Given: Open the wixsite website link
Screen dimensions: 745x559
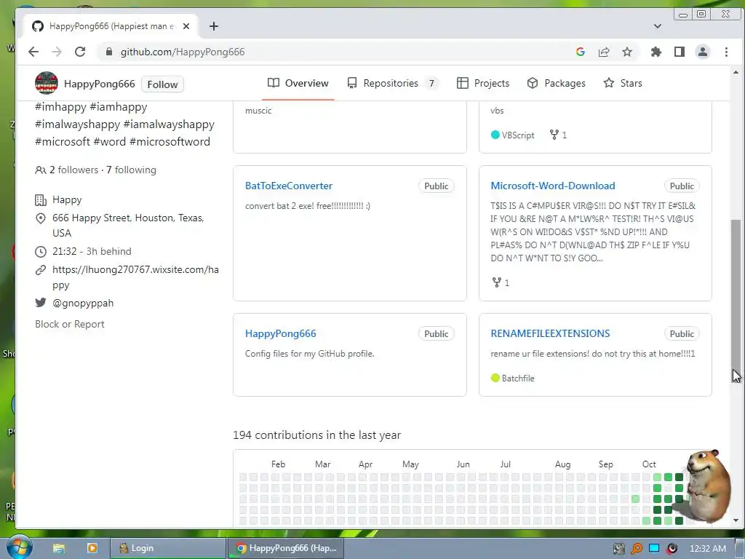Looking at the screenshot, I should [x=135, y=277].
